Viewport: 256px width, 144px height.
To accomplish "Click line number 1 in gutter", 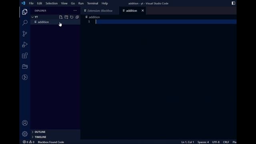I will pos(89,22).
